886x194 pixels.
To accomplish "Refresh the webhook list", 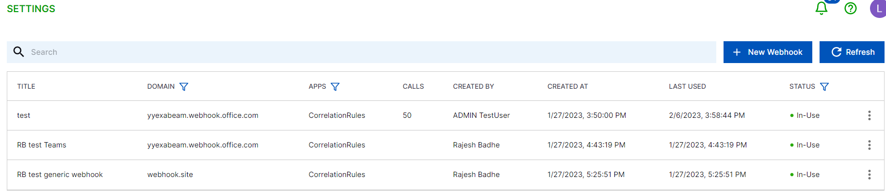I will click(x=852, y=52).
